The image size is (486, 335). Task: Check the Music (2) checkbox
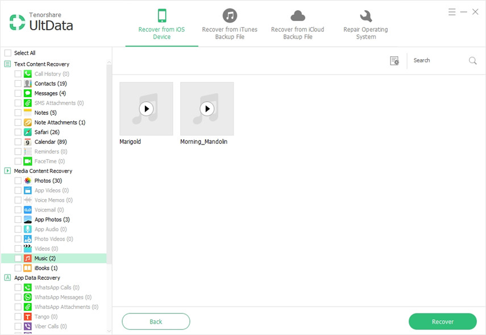tap(18, 258)
